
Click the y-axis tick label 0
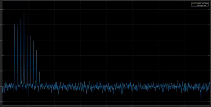1,55
